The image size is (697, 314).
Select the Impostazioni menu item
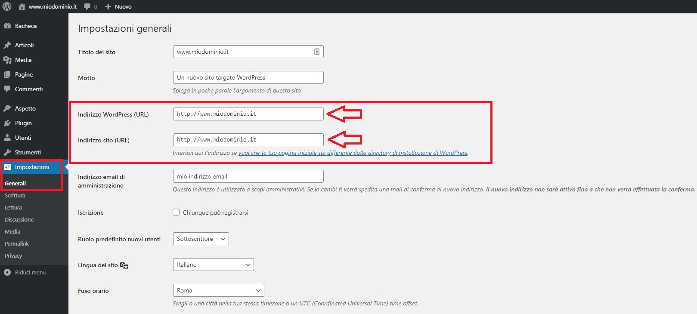[34, 167]
